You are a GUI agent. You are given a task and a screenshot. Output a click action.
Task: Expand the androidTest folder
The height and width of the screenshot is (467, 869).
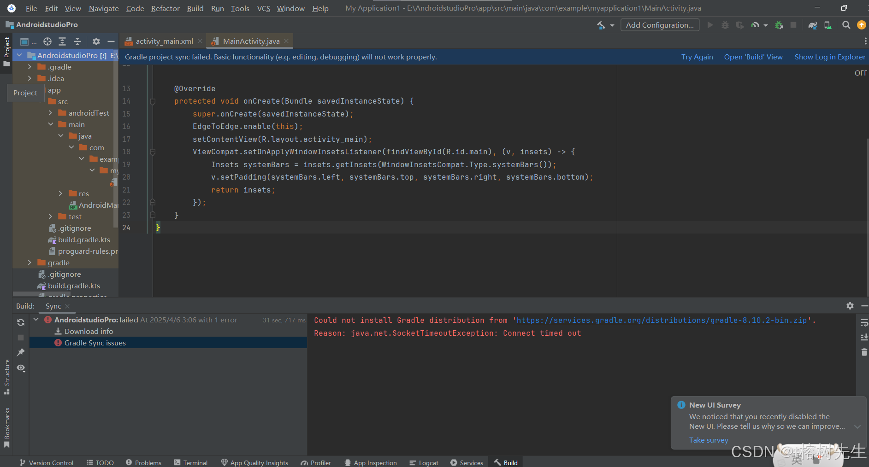tap(51, 113)
